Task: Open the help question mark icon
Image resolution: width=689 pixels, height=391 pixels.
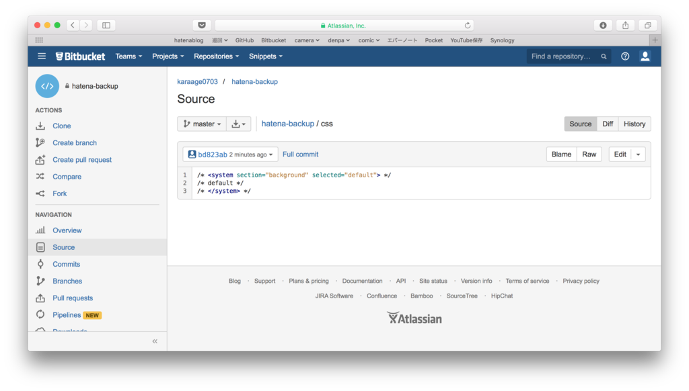Action: pyautogui.click(x=625, y=56)
